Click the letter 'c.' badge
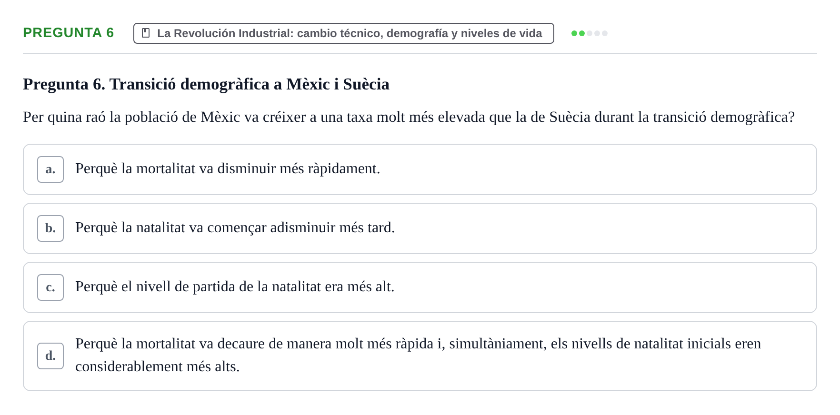Viewport: 840px width, 415px height. pyautogui.click(x=50, y=287)
